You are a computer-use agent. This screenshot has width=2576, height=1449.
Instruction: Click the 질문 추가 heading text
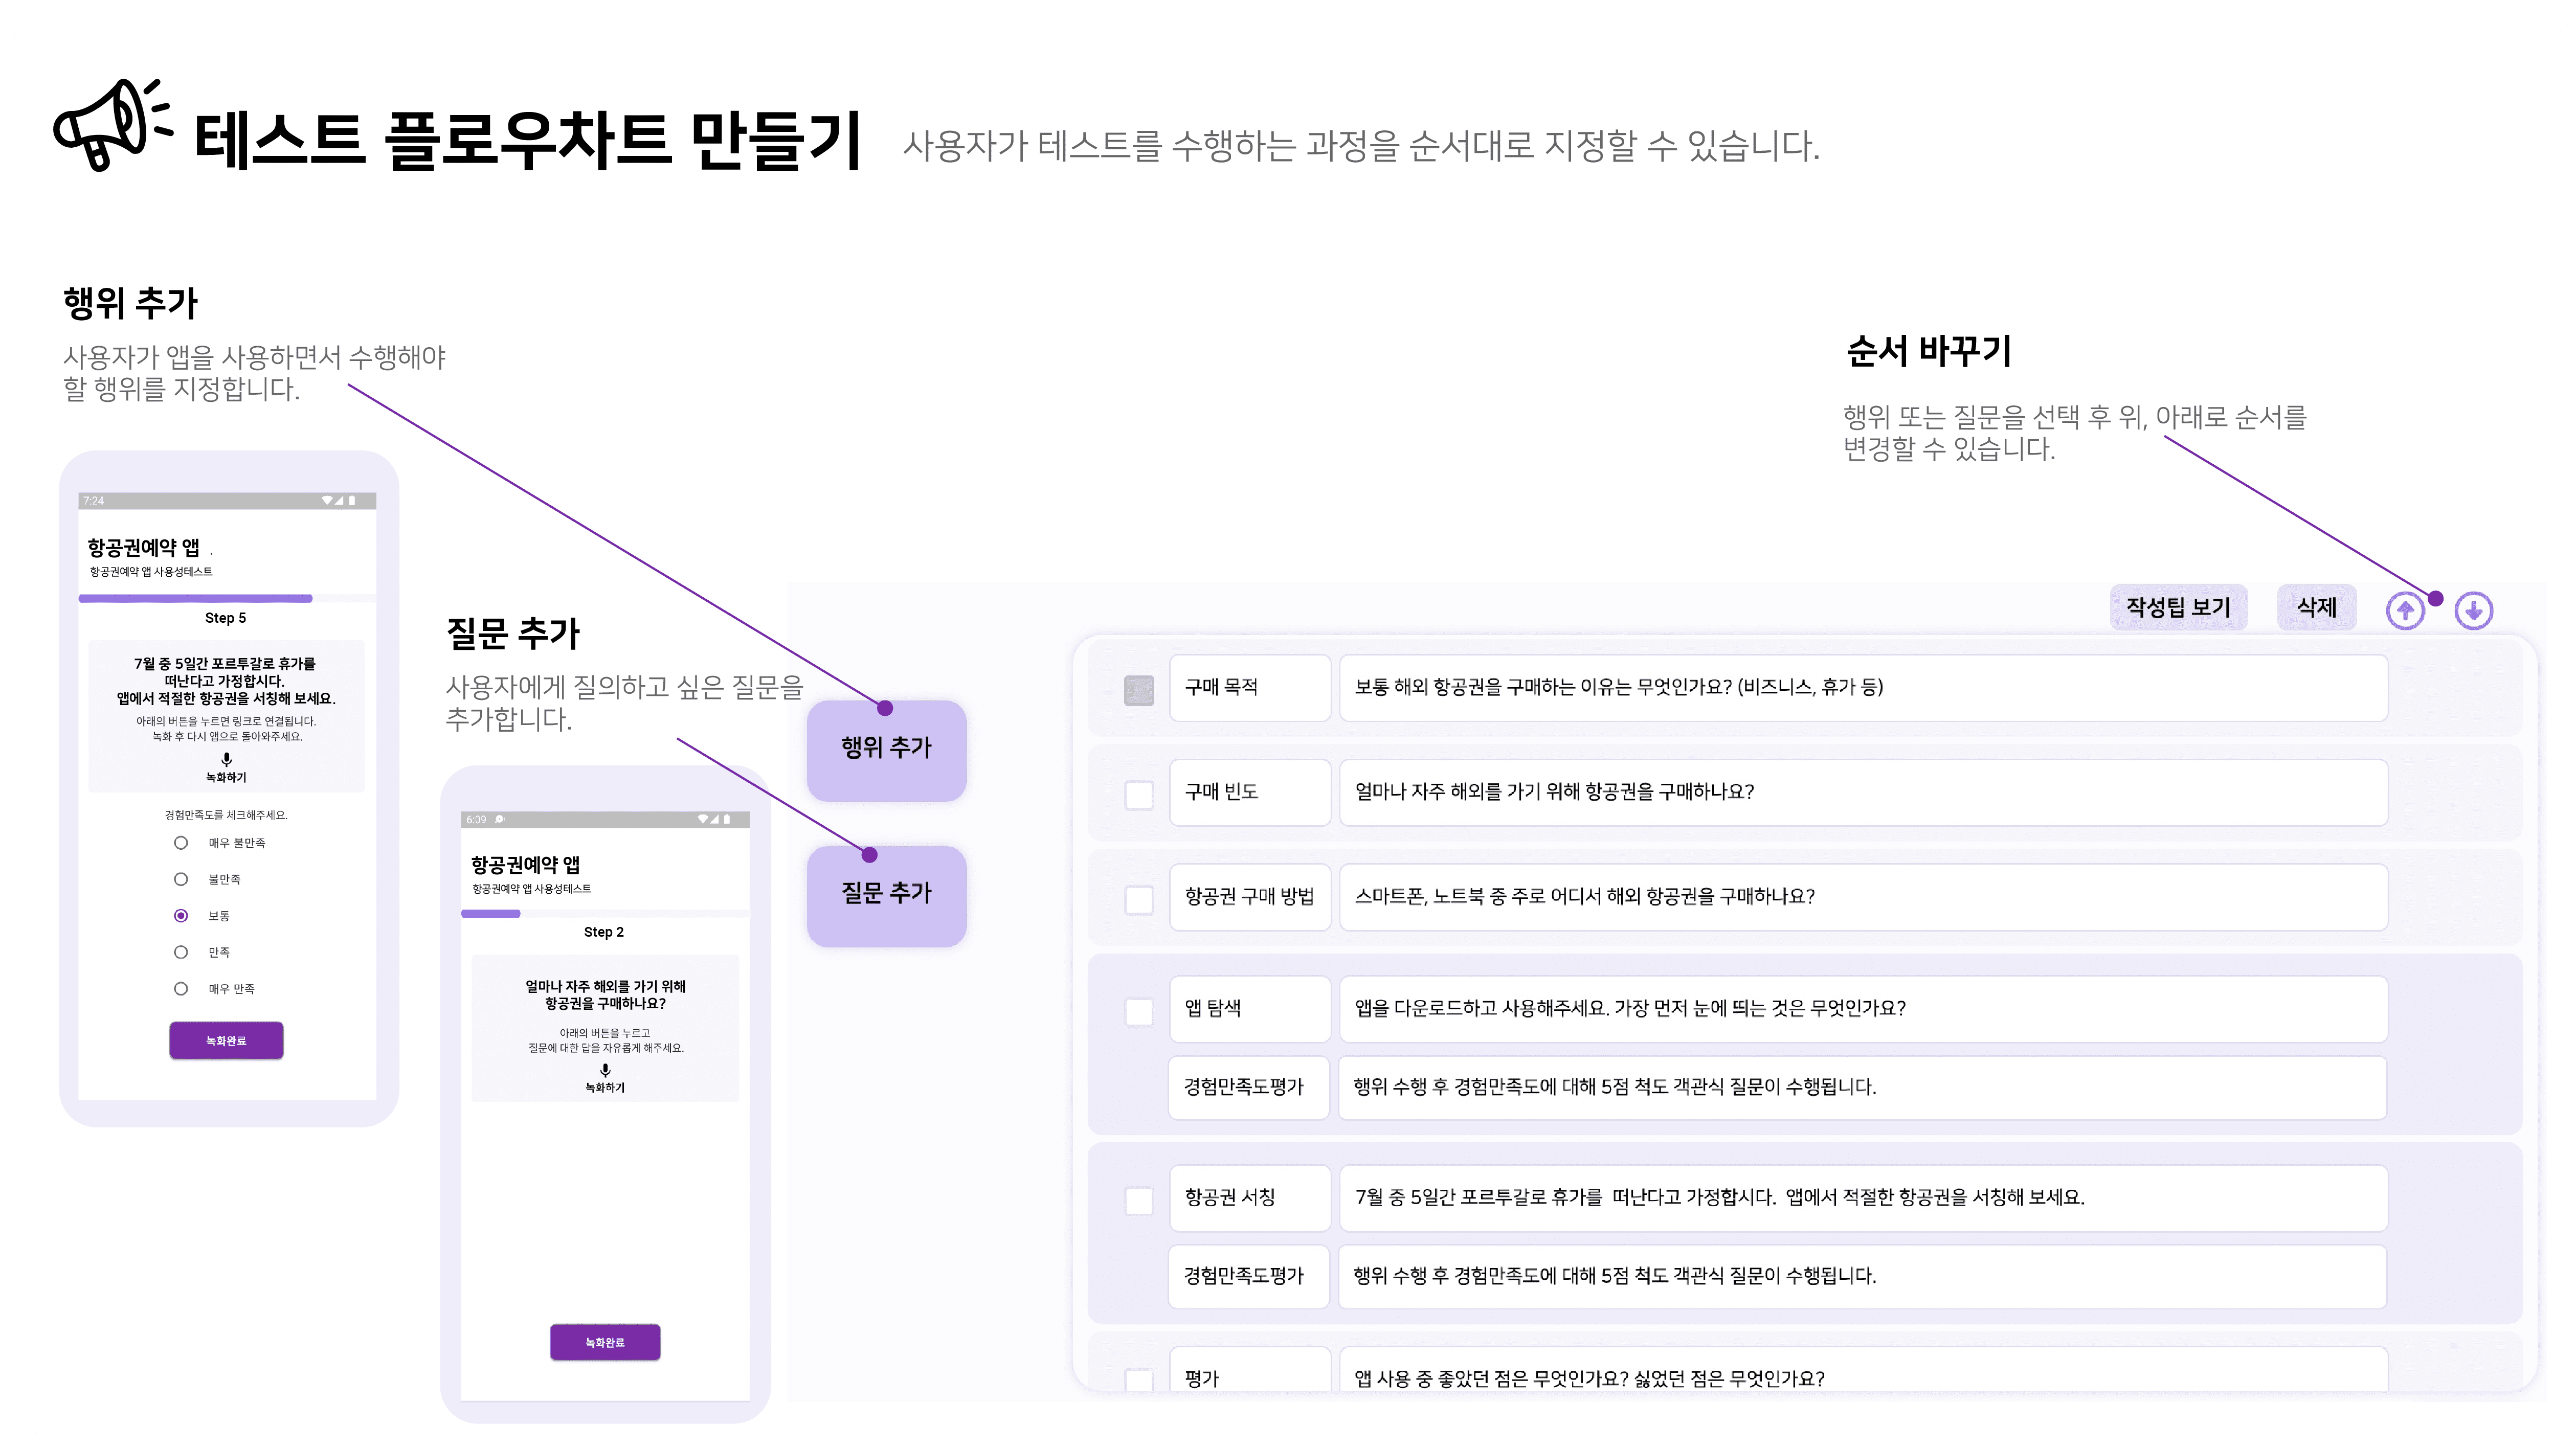513,633
